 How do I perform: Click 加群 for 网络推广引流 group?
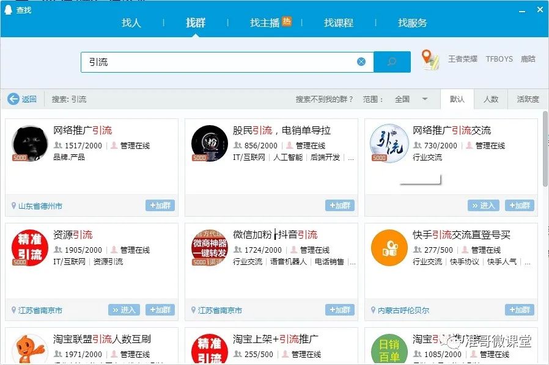tap(160, 206)
